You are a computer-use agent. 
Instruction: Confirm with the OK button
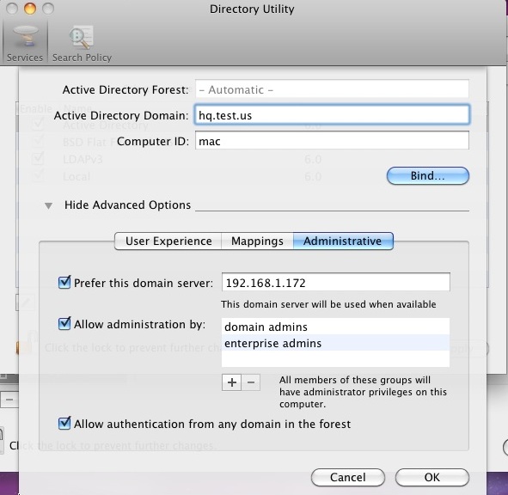pos(432,477)
